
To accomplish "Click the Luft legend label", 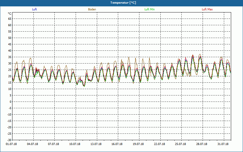I will [x=34, y=9].
